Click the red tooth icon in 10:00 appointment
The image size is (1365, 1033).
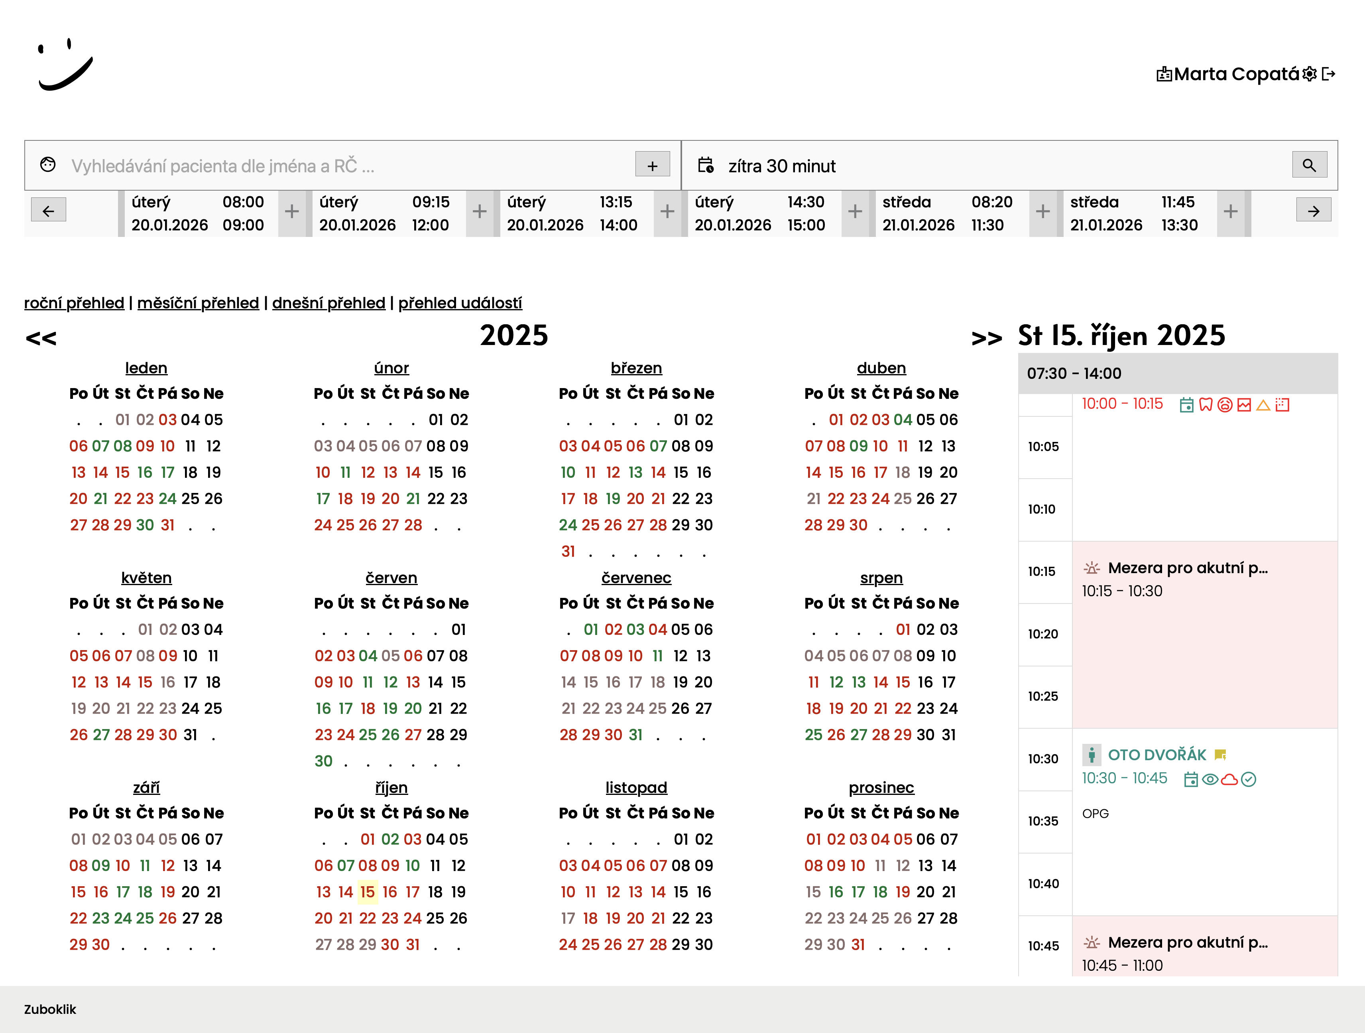coord(1205,405)
